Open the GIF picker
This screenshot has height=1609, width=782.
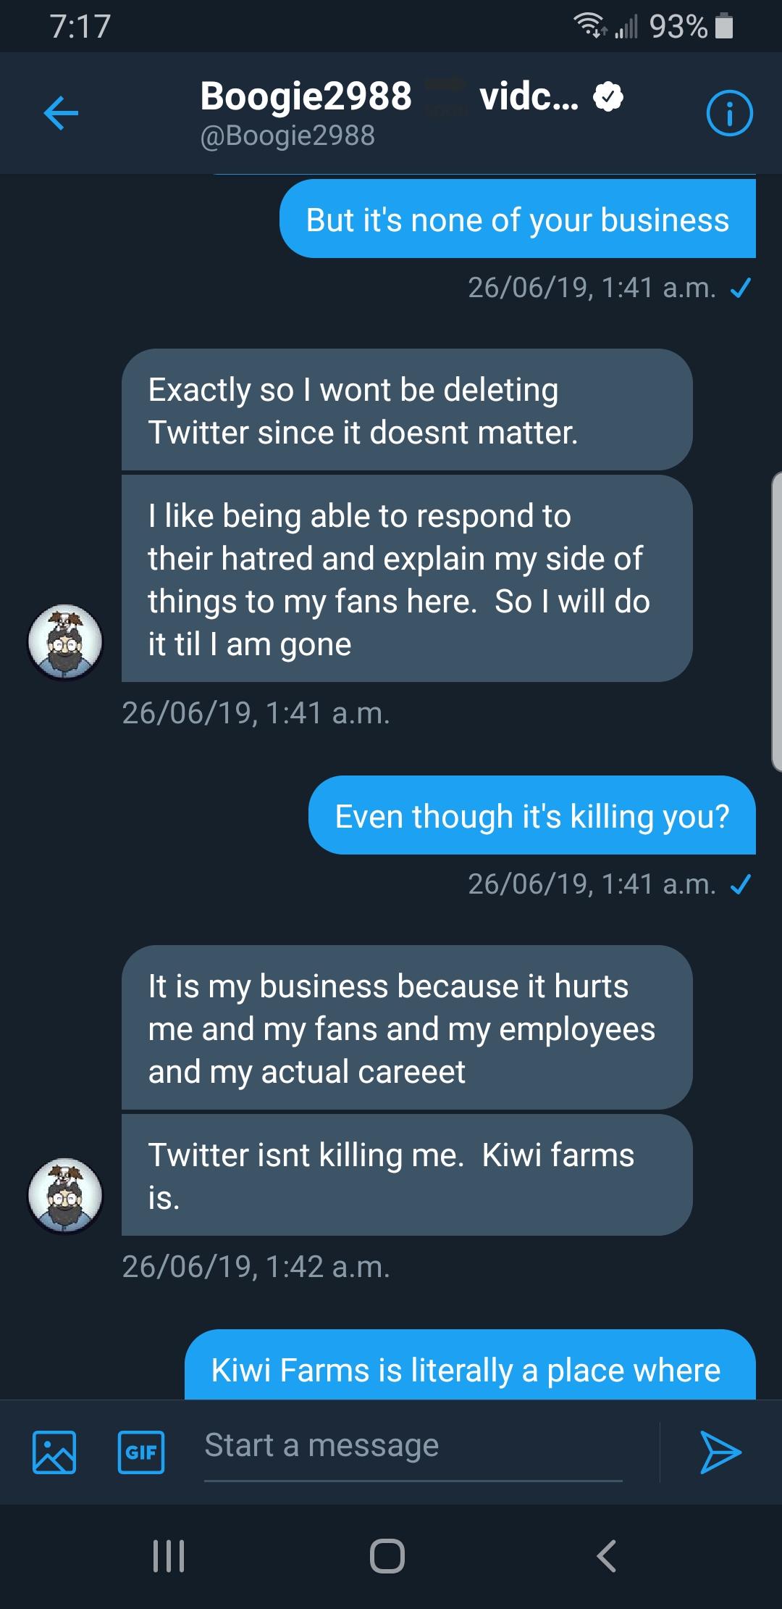click(x=141, y=1452)
